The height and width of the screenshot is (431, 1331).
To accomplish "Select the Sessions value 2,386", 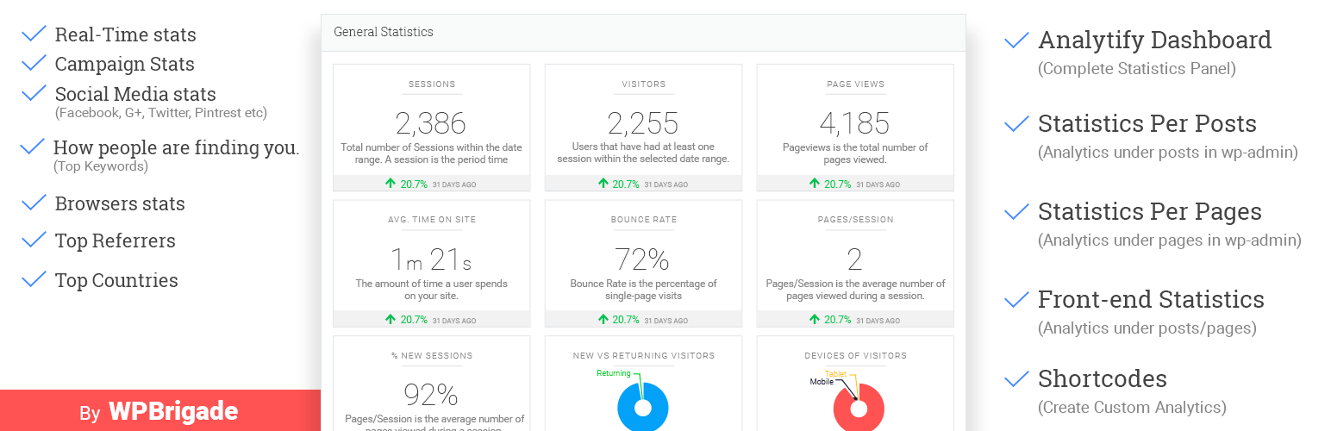I will coord(431,123).
